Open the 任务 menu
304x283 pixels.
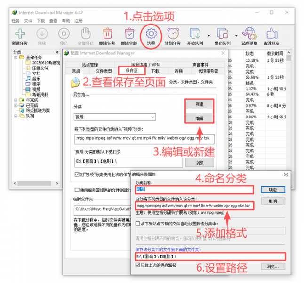(x=16, y=21)
